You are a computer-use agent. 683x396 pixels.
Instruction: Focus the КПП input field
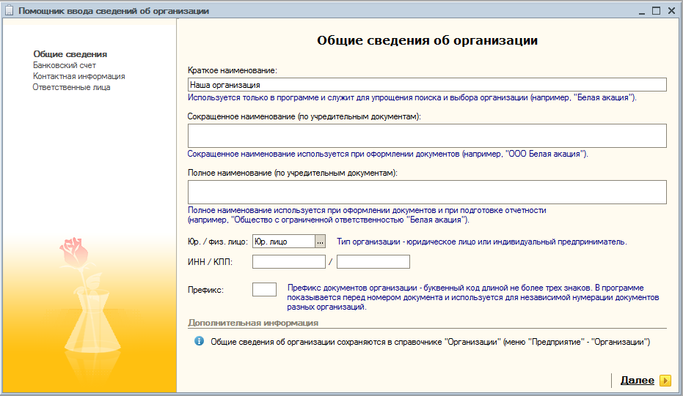[x=373, y=261]
